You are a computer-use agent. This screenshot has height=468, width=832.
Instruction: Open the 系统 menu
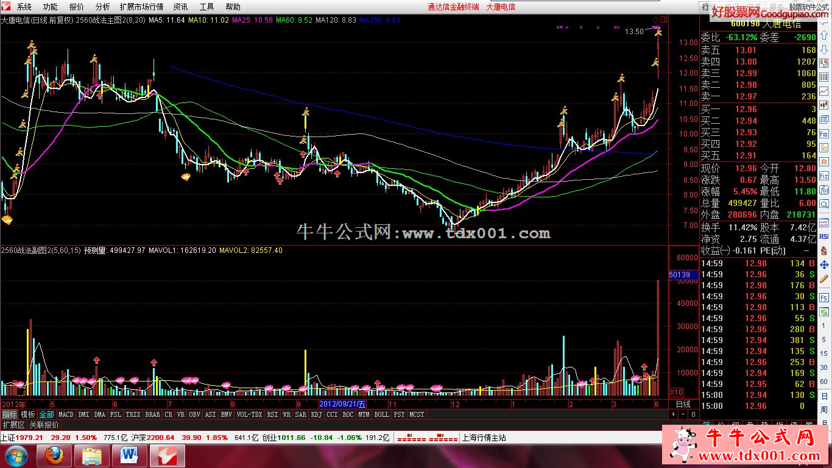tap(24, 7)
